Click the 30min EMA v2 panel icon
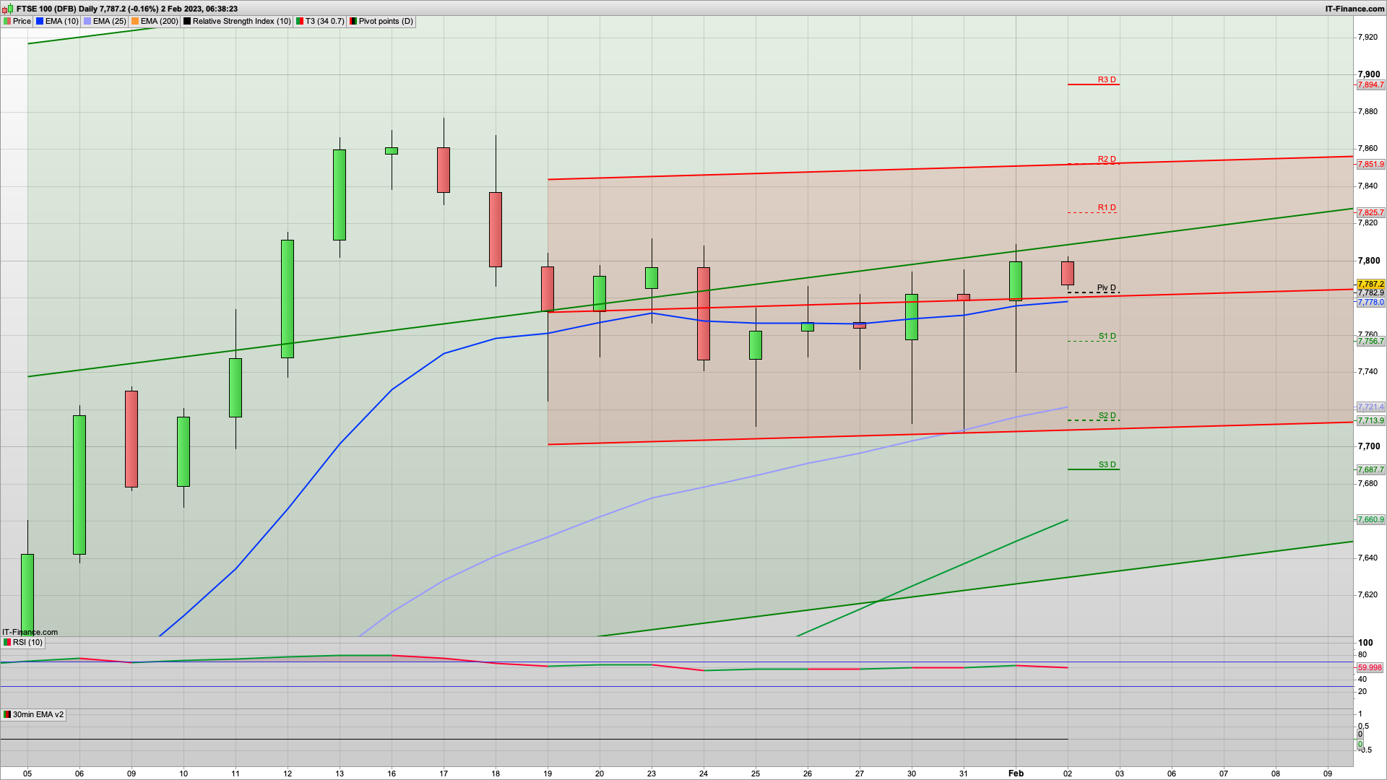The width and height of the screenshot is (1387, 780). [x=7, y=715]
